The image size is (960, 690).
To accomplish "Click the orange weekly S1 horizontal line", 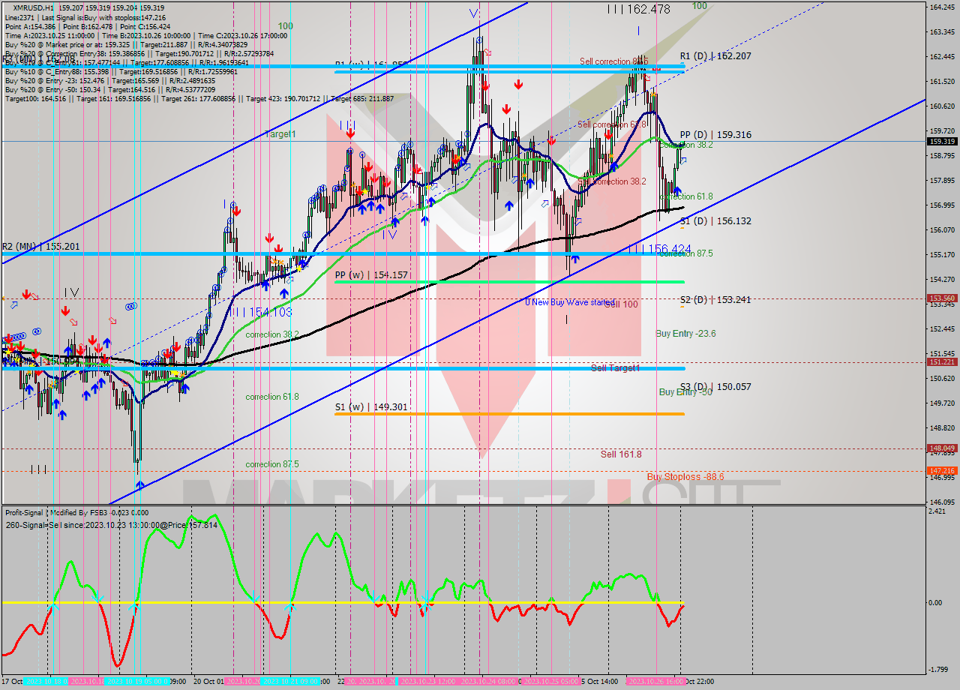I will coord(525,414).
